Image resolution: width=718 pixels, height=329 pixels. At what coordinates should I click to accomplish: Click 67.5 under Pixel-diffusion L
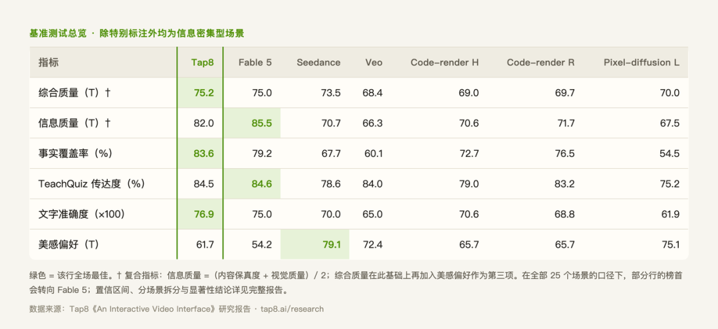click(670, 123)
